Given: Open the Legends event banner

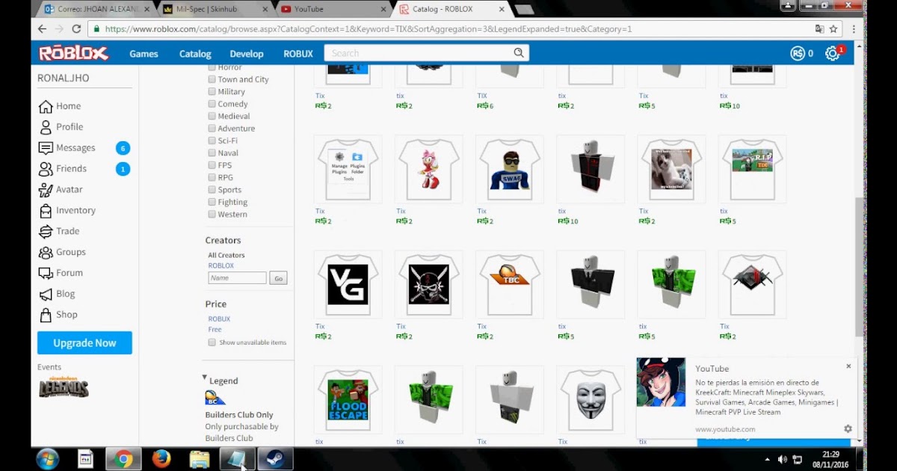Looking at the screenshot, I should click(x=64, y=387).
